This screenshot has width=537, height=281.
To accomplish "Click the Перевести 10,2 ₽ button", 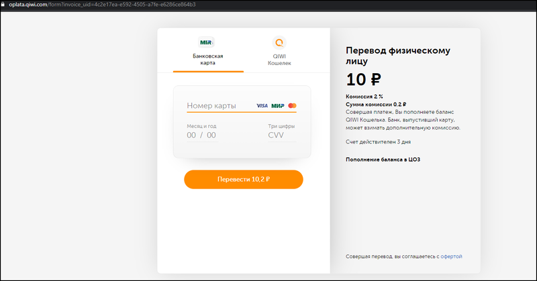I will click(244, 179).
